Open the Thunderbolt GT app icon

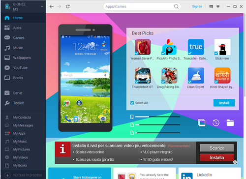click(143, 75)
